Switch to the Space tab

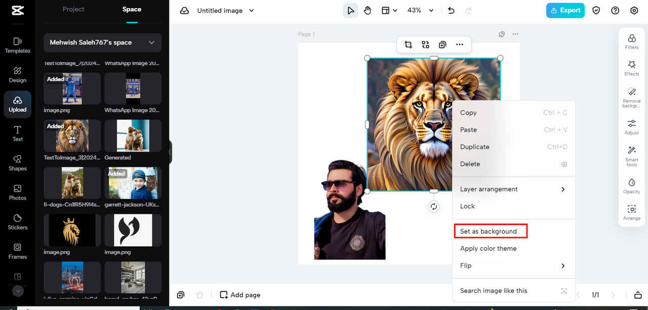pos(132,10)
